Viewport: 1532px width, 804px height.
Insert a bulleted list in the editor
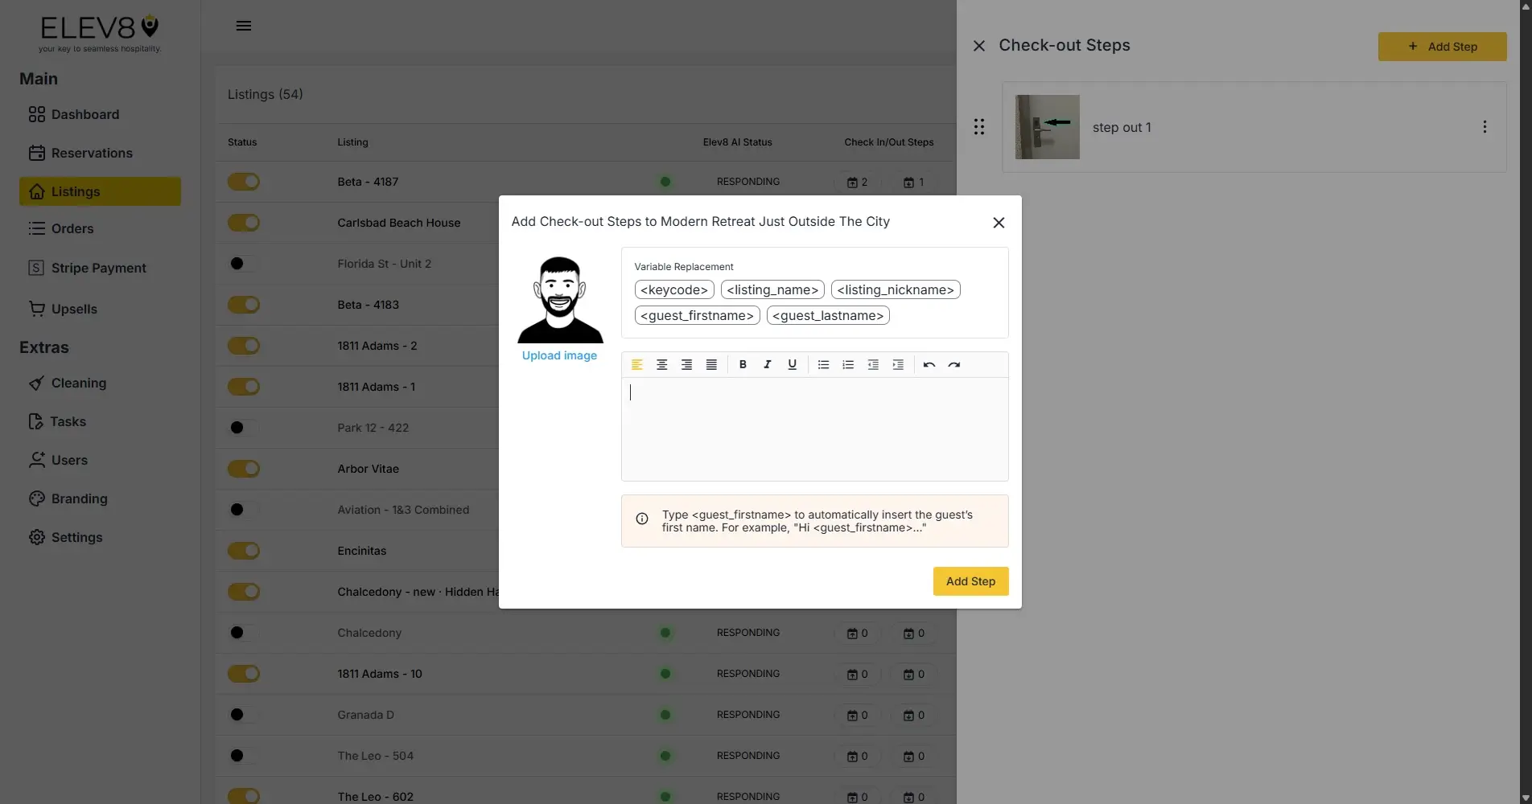822,364
